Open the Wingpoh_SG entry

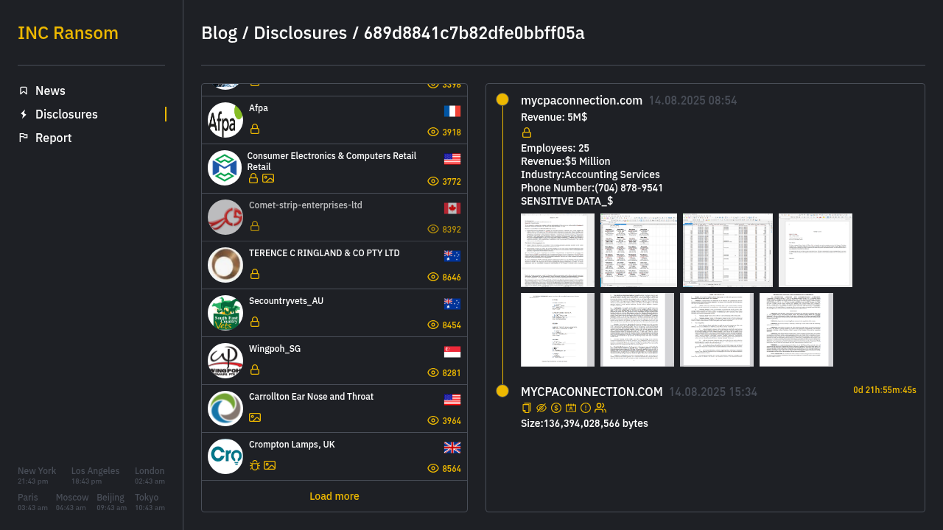coord(334,361)
